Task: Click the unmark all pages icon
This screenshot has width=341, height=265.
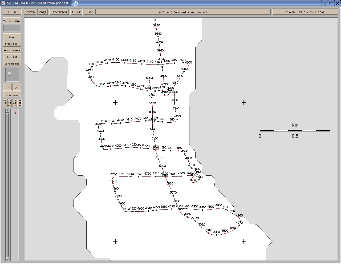Action: (x=19, y=103)
